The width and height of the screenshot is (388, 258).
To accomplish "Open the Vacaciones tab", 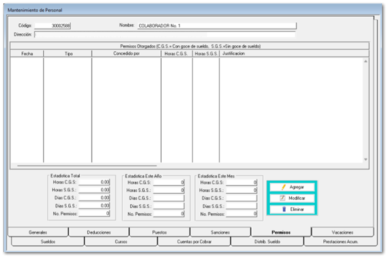I will click(343, 232).
